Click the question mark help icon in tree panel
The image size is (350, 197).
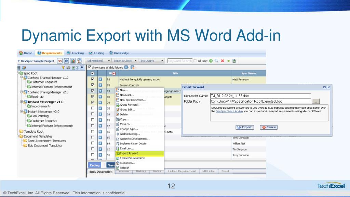click(78, 67)
